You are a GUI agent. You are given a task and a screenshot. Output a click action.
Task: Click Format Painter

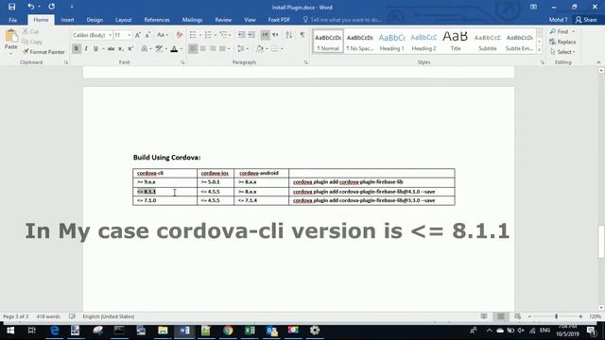coord(43,52)
